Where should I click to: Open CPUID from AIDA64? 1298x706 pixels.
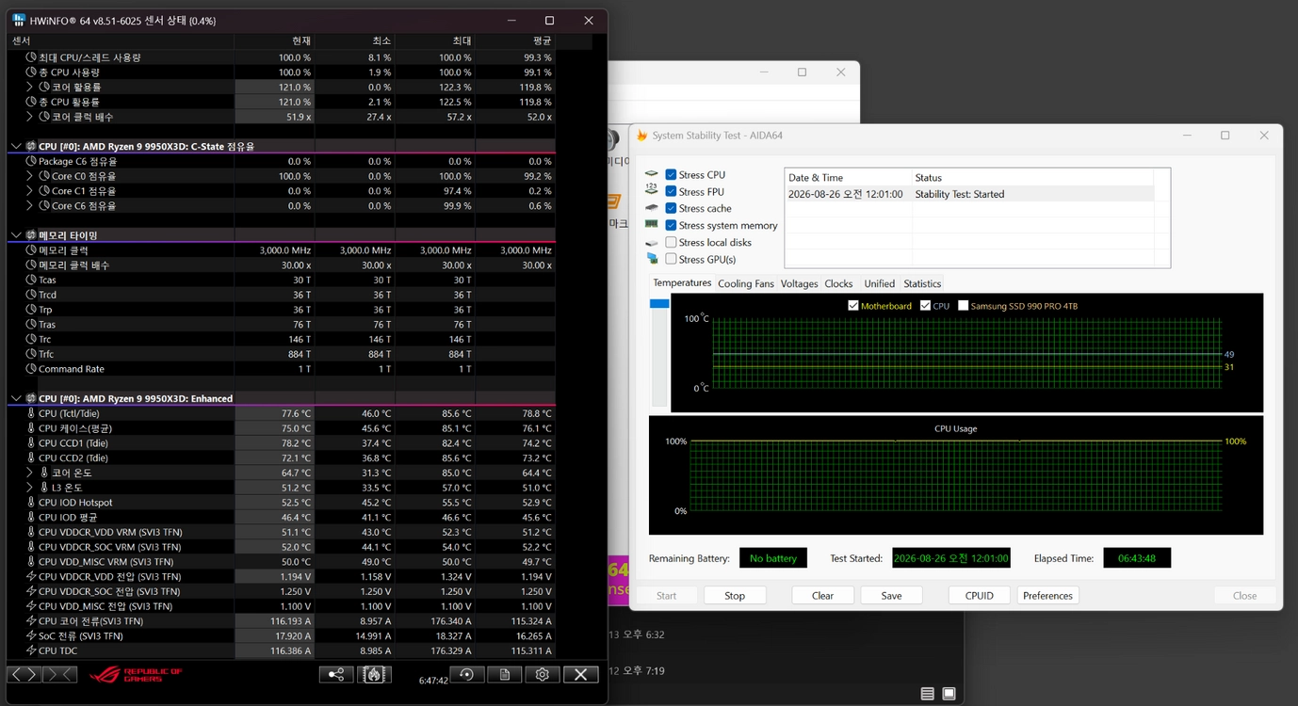pyautogui.click(x=980, y=596)
